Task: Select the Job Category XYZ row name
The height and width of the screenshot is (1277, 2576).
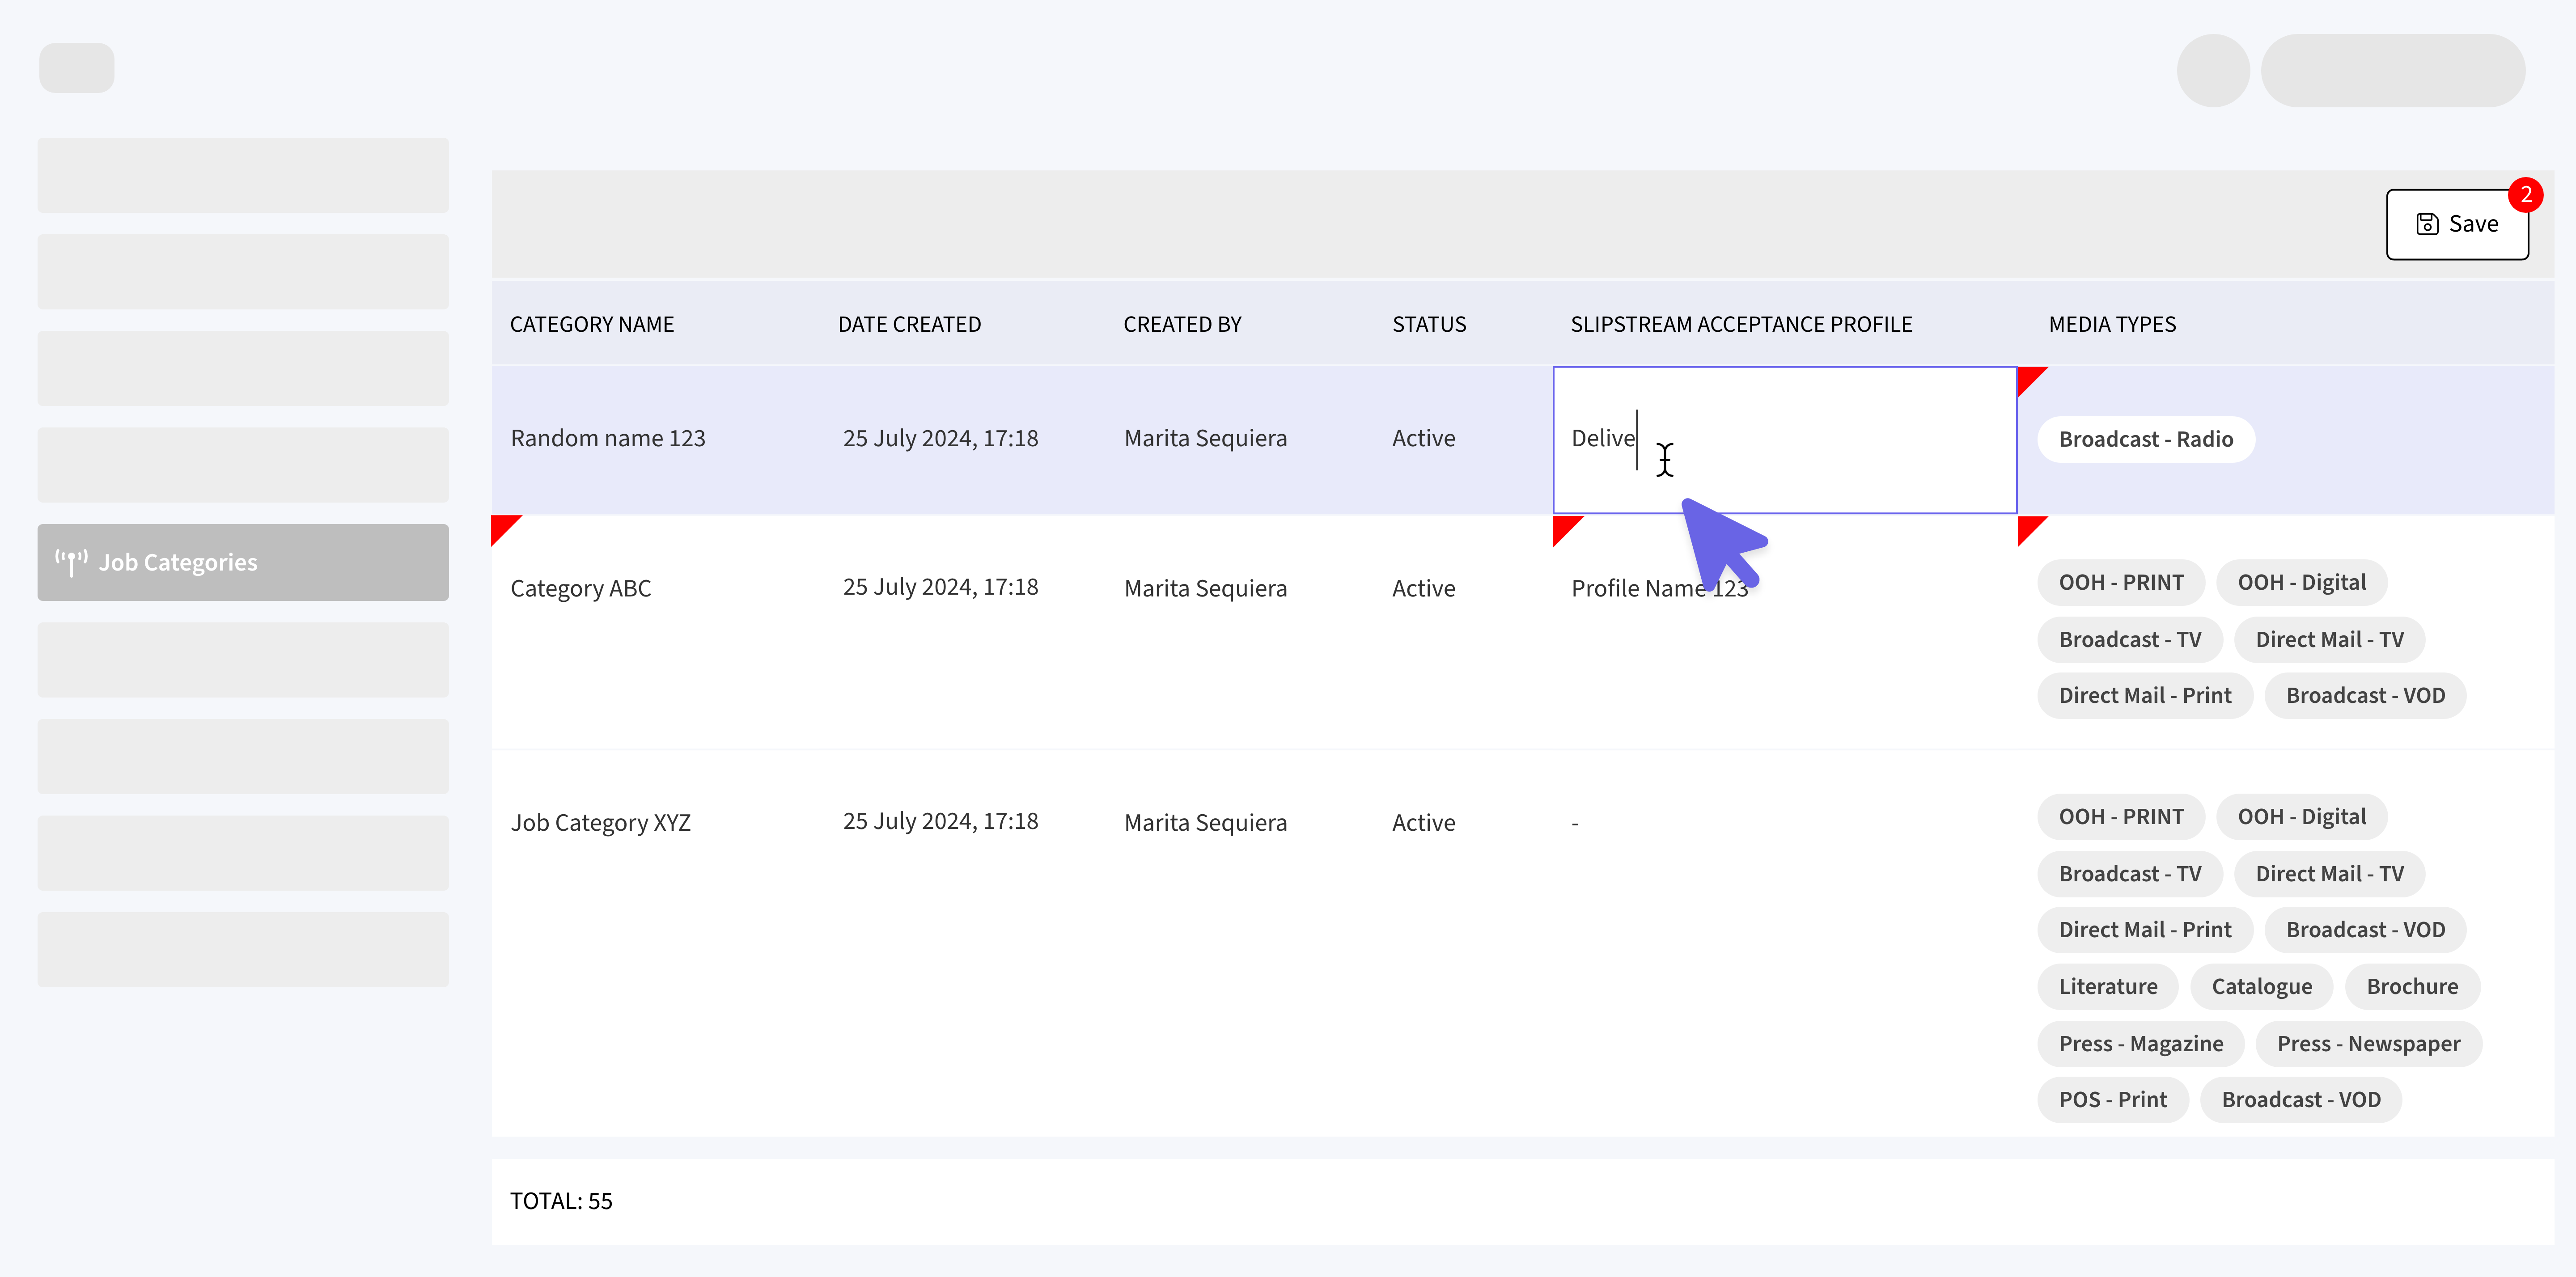Action: [x=600, y=822]
